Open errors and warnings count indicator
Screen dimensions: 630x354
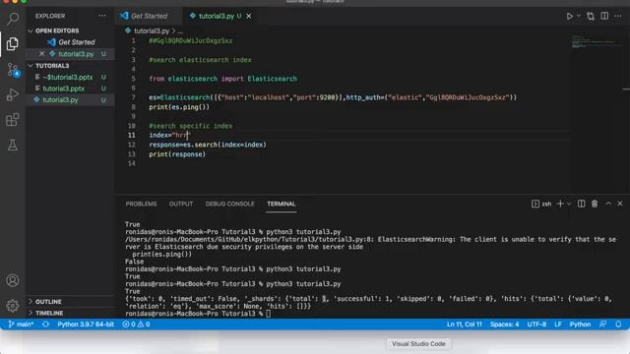pos(136,324)
